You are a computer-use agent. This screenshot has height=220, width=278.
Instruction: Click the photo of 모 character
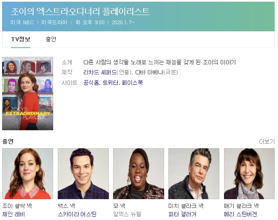(139, 174)
